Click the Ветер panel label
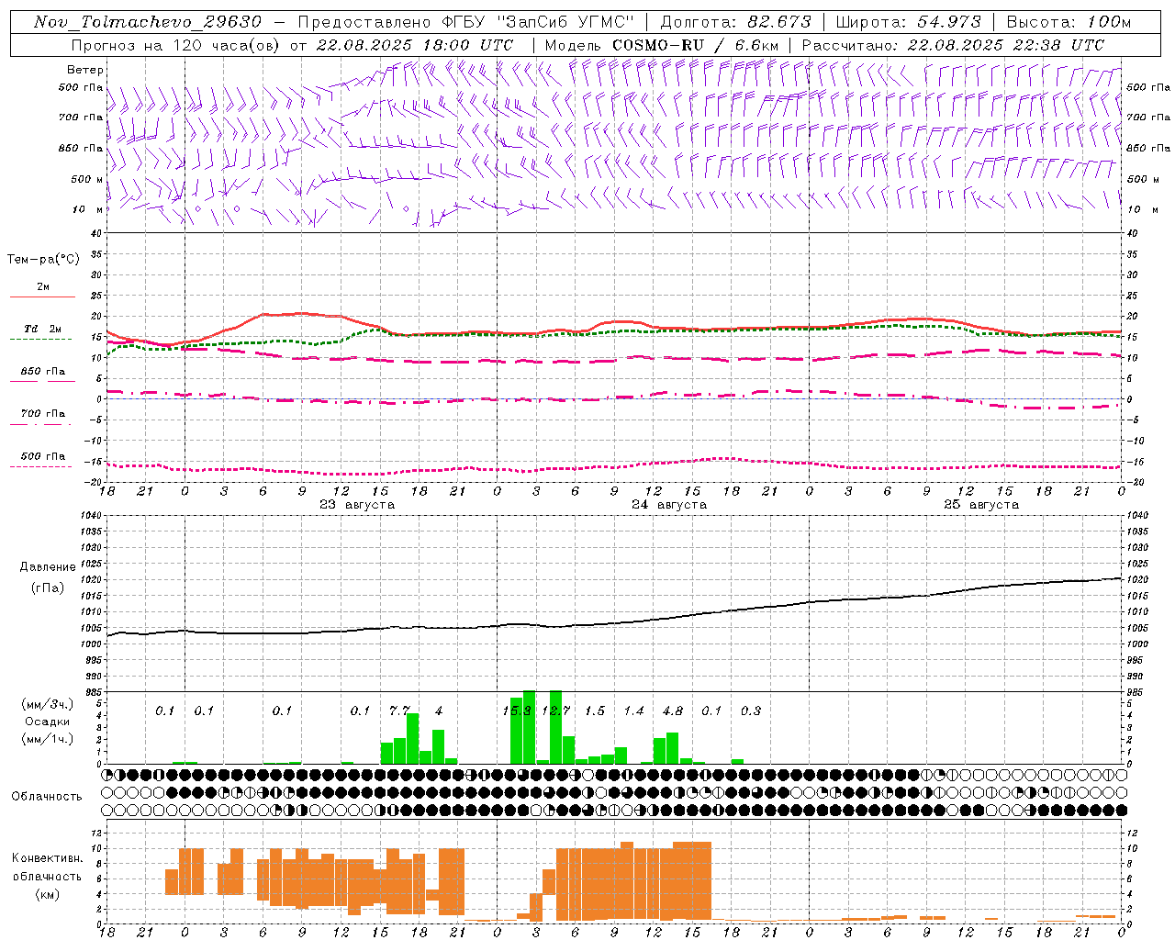 click(x=85, y=70)
